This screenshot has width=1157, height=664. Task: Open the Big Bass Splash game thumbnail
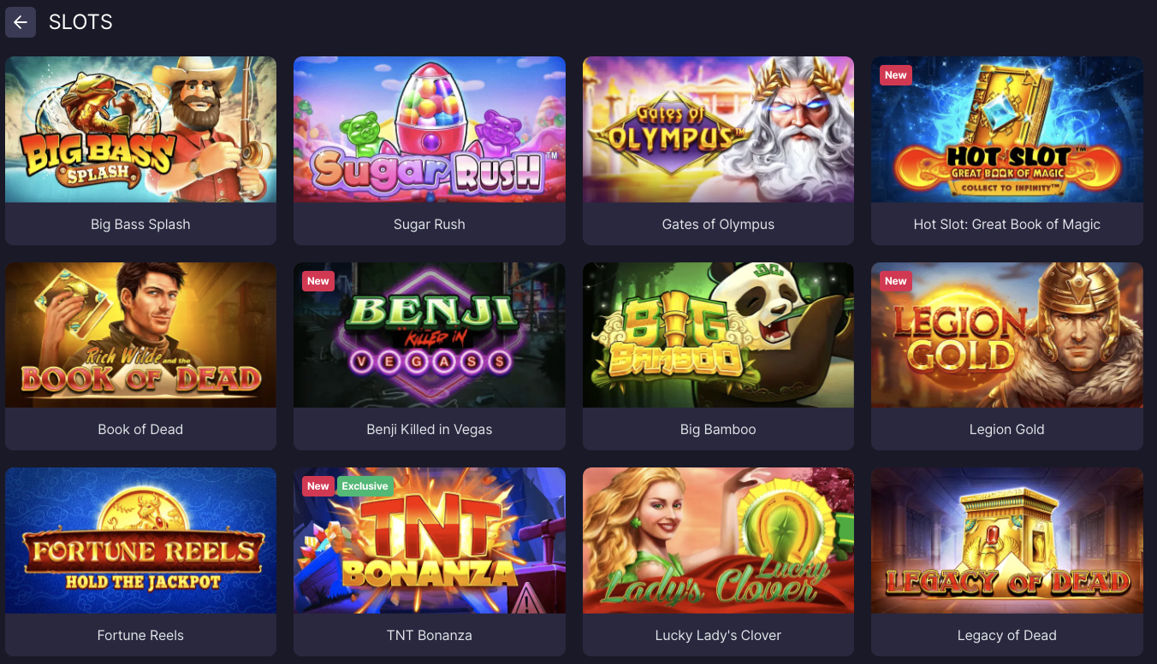coord(140,129)
